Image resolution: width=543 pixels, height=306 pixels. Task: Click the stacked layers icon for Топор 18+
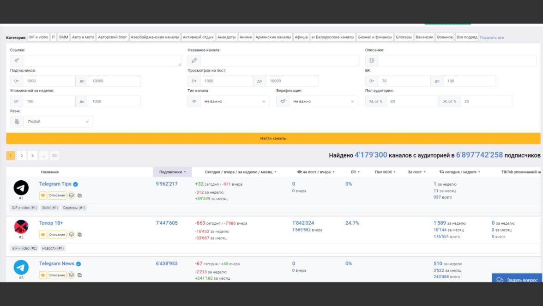tap(72, 234)
